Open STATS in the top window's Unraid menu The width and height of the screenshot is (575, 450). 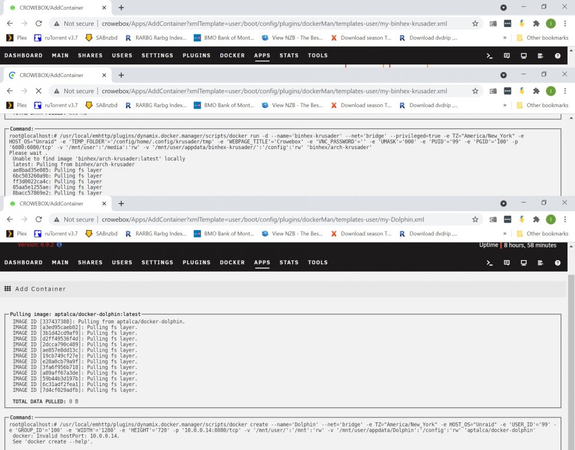point(289,55)
